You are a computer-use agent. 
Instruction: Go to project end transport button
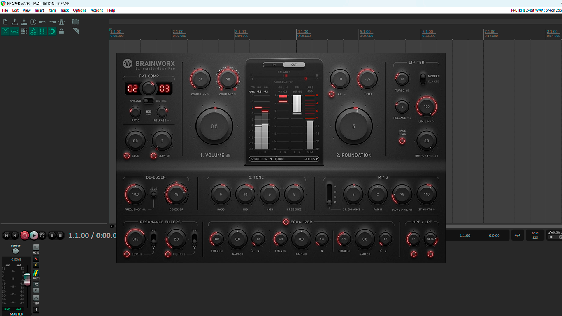pyautogui.click(x=15, y=235)
